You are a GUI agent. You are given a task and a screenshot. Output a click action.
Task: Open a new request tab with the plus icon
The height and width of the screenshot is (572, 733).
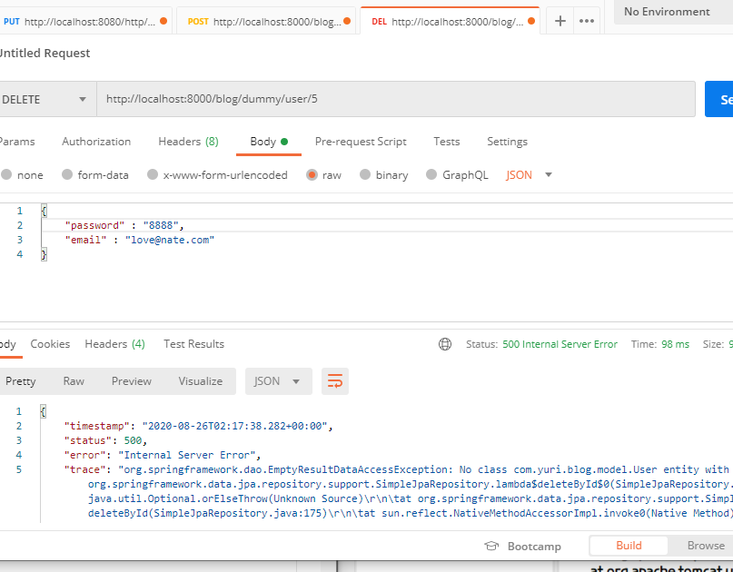click(560, 19)
